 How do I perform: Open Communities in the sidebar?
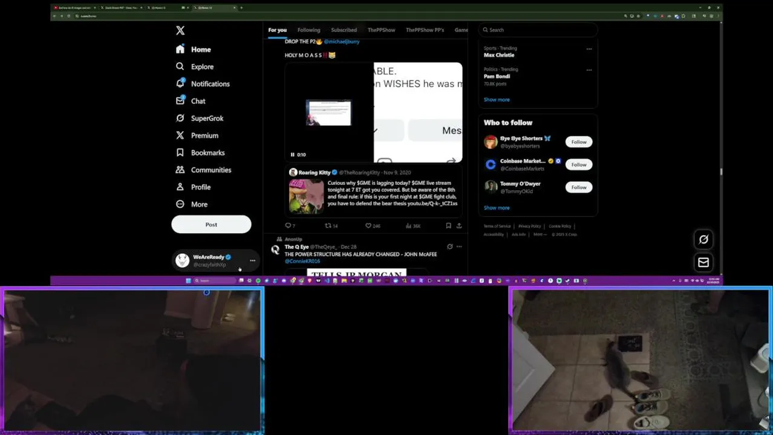pyautogui.click(x=203, y=170)
